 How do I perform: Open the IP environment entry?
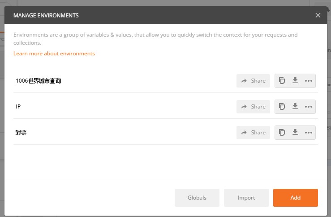[x=18, y=107]
